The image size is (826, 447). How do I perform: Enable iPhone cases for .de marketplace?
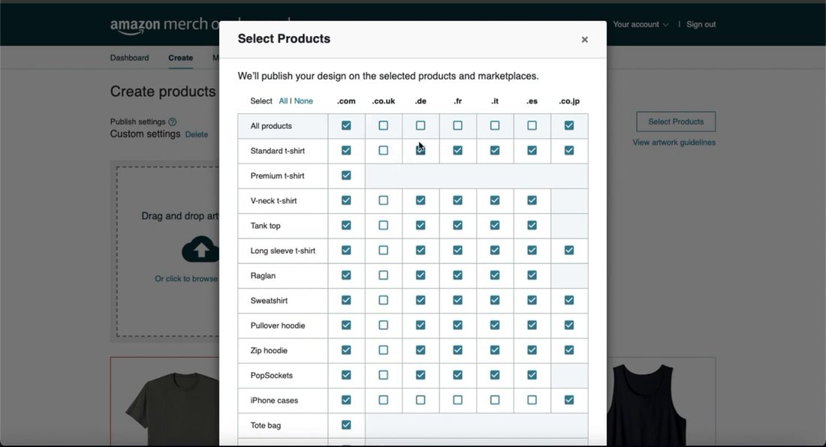pos(421,400)
